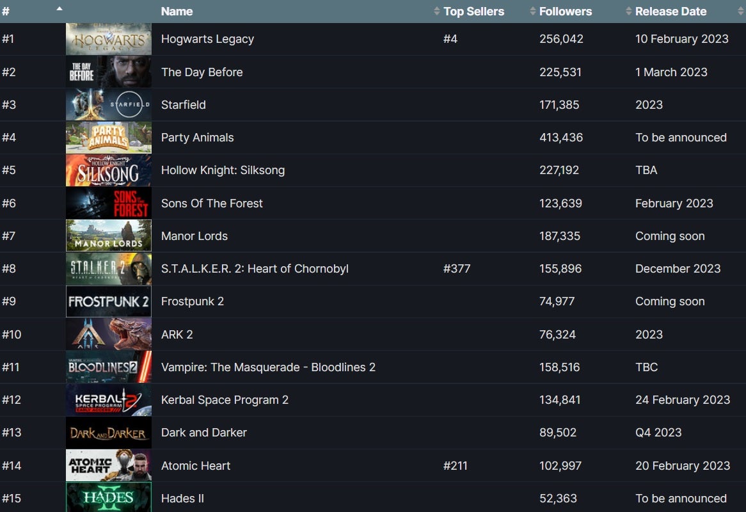Select release date 10 February 2023
The image size is (746, 512).
[x=682, y=39]
